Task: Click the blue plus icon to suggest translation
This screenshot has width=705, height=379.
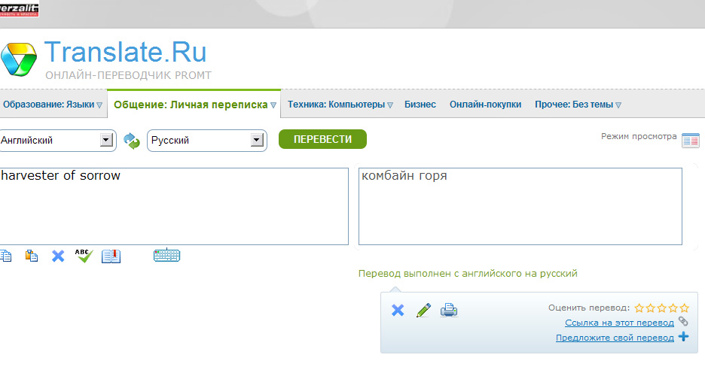Action: (683, 336)
